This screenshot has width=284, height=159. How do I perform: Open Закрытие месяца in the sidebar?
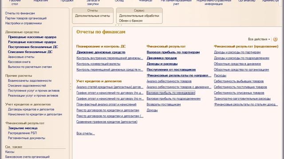point(23,128)
